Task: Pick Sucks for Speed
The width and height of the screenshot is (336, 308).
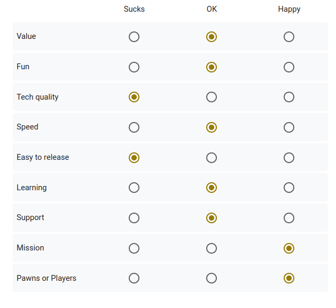Action: 134,127
